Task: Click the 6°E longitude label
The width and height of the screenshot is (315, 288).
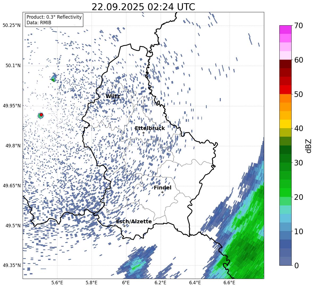Action: (x=126, y=283)
